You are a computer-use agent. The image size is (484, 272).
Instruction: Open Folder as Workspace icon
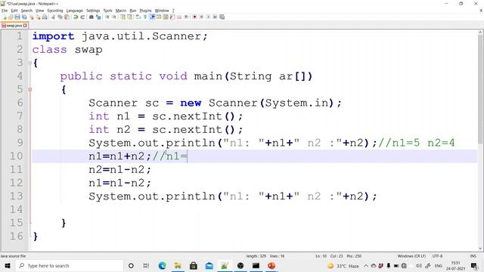point(179,17)
